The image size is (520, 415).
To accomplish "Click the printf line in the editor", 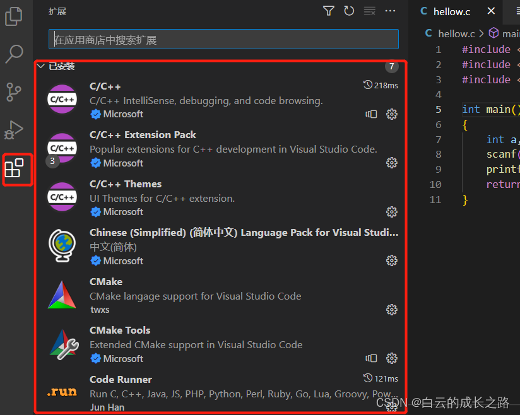I will (503, 170).
